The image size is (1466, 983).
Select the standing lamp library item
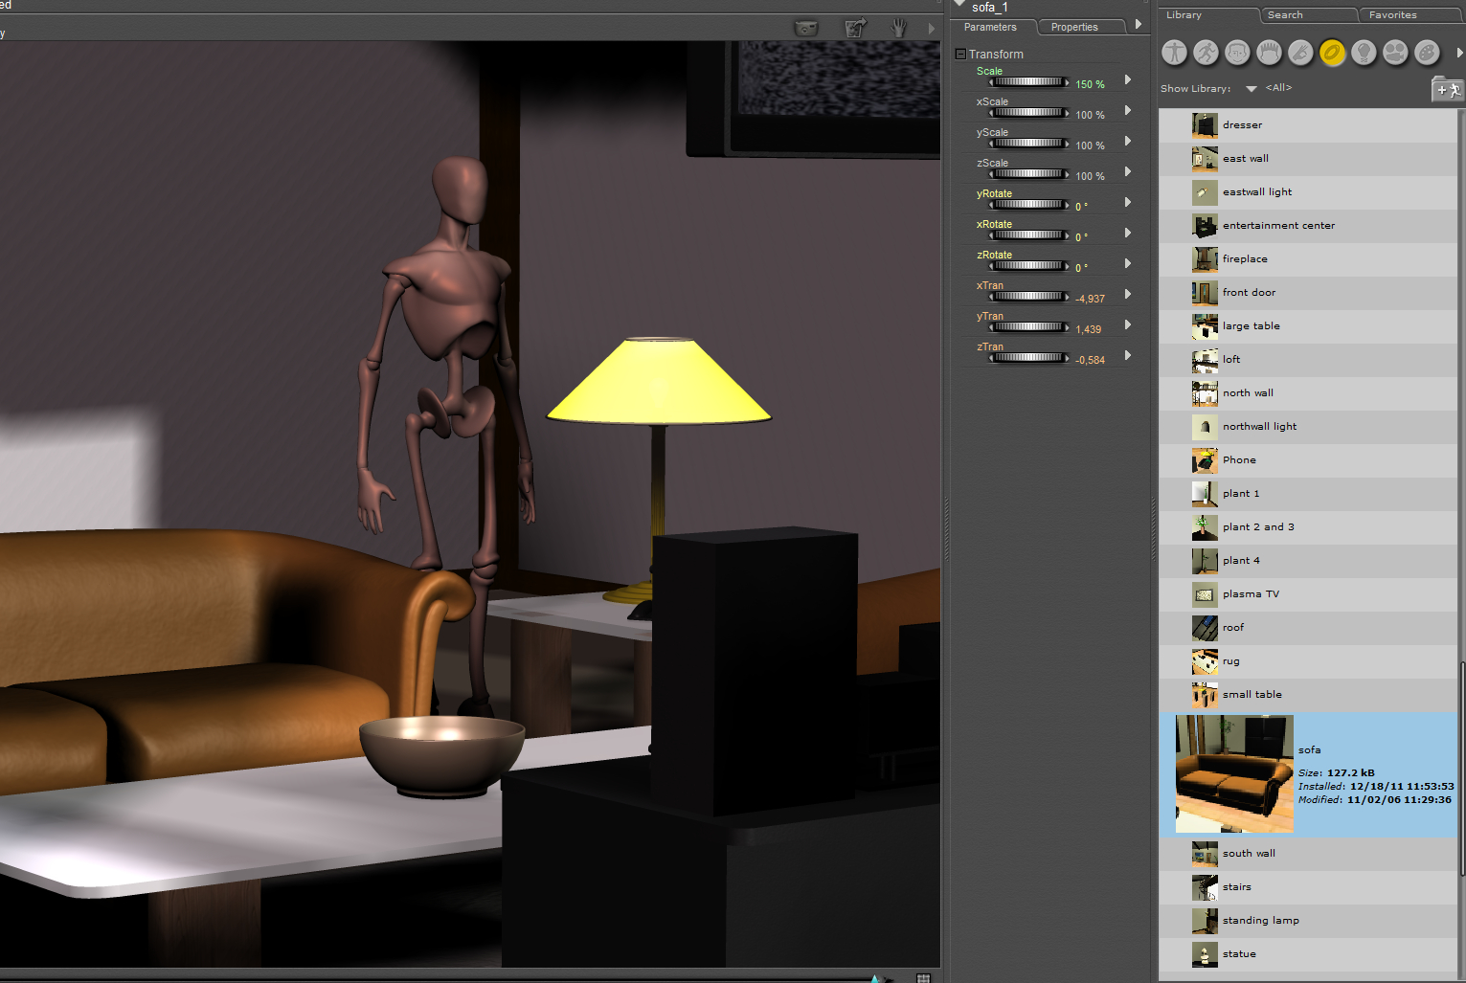1308,921
